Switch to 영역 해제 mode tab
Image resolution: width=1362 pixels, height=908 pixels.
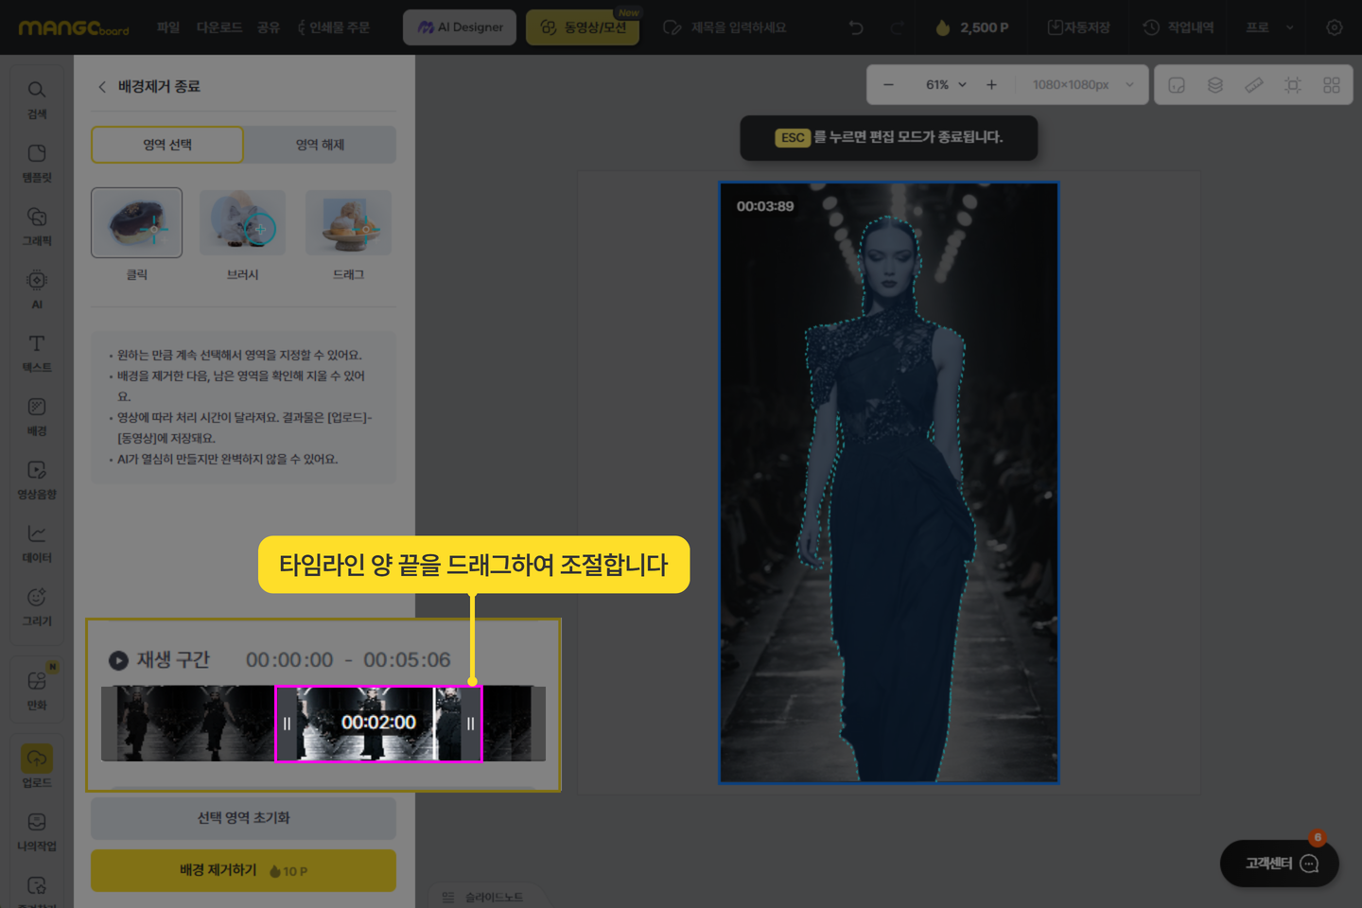click(320, 145)
